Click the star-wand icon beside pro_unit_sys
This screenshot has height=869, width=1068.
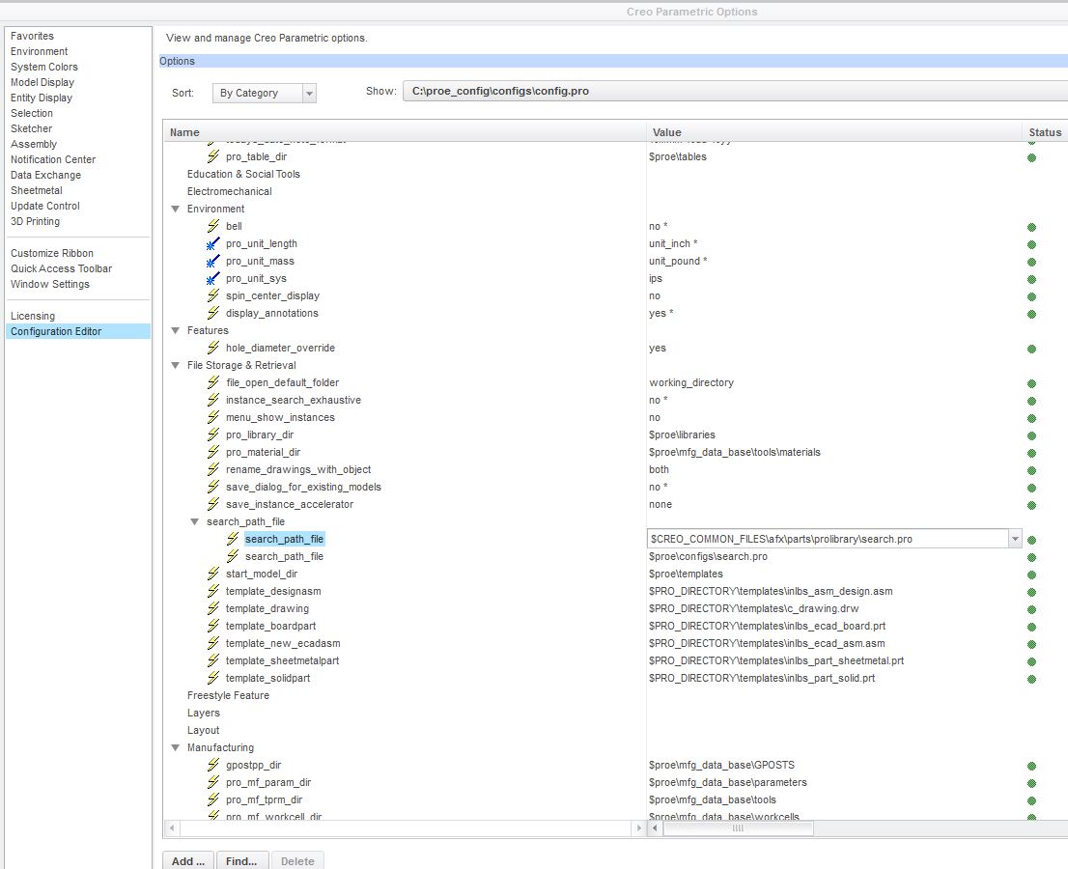213,278
